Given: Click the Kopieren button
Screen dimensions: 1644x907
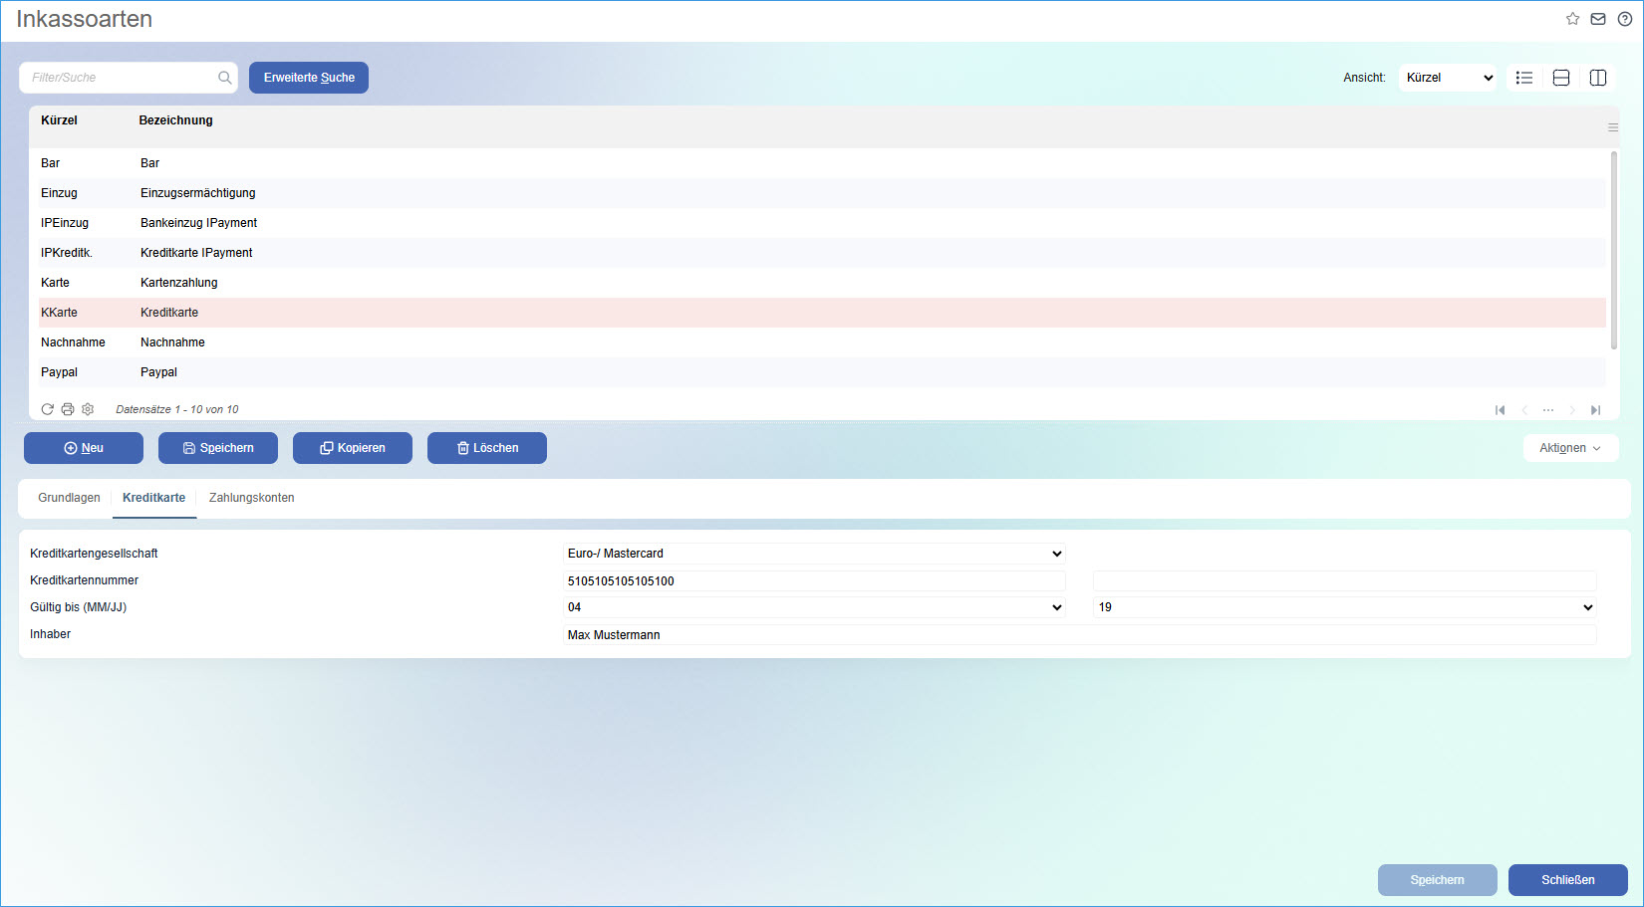Looking at the screenshot, I should (353, 448).
